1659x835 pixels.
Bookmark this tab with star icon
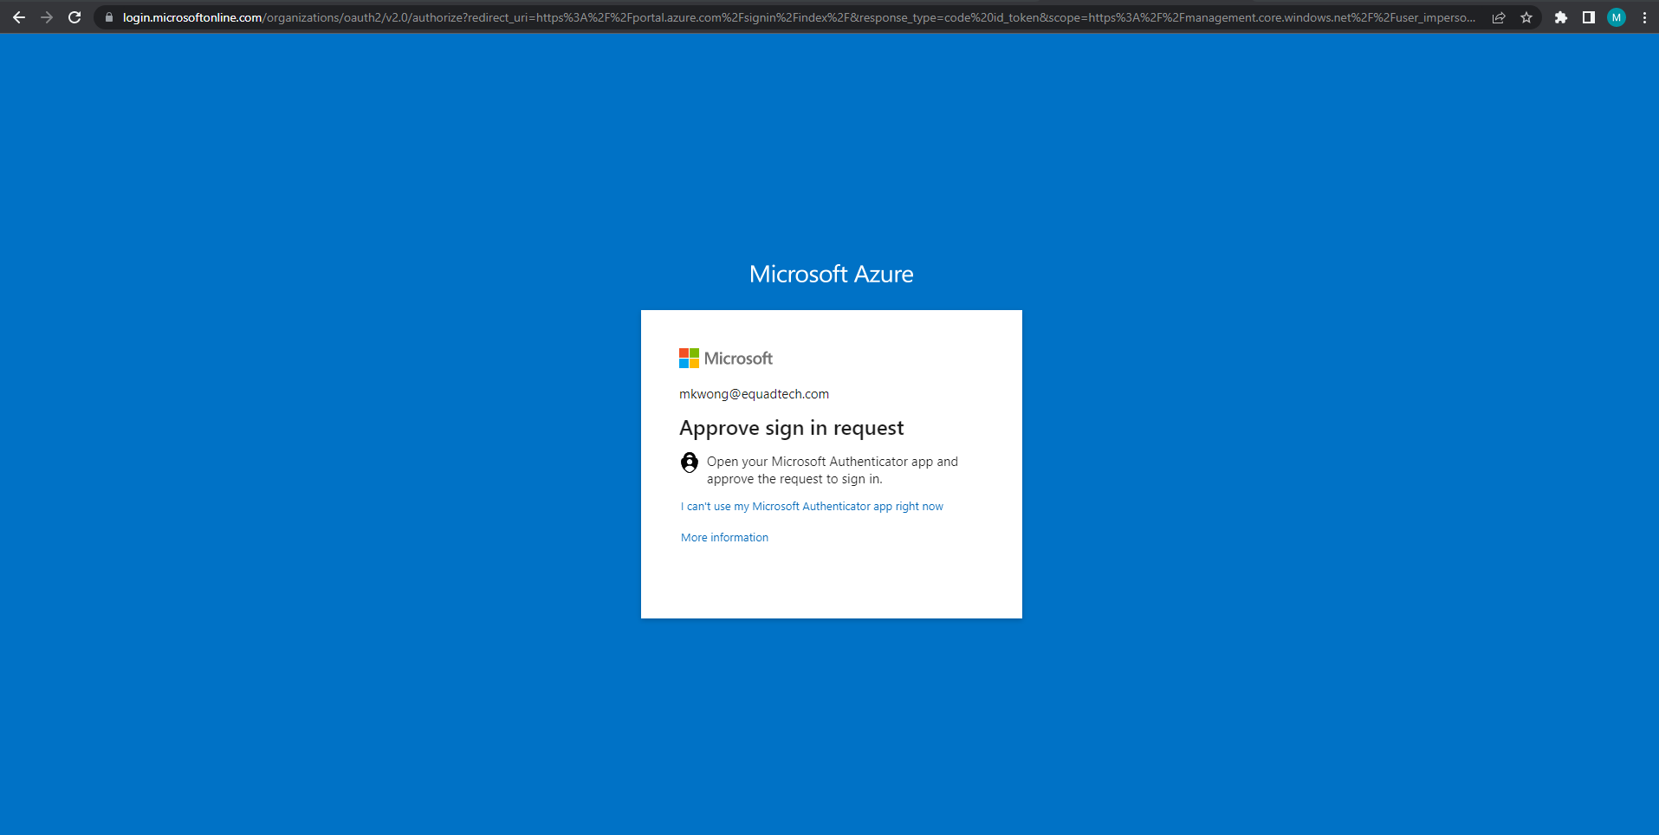pyautogui.click(x=1526, y=17)
